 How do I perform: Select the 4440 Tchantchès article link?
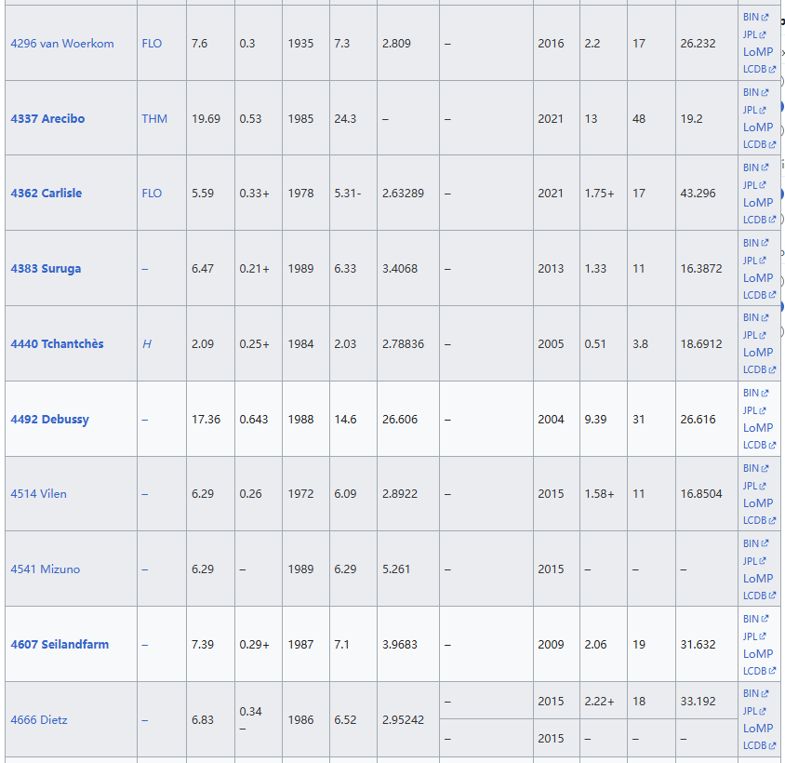coord(57,344)
